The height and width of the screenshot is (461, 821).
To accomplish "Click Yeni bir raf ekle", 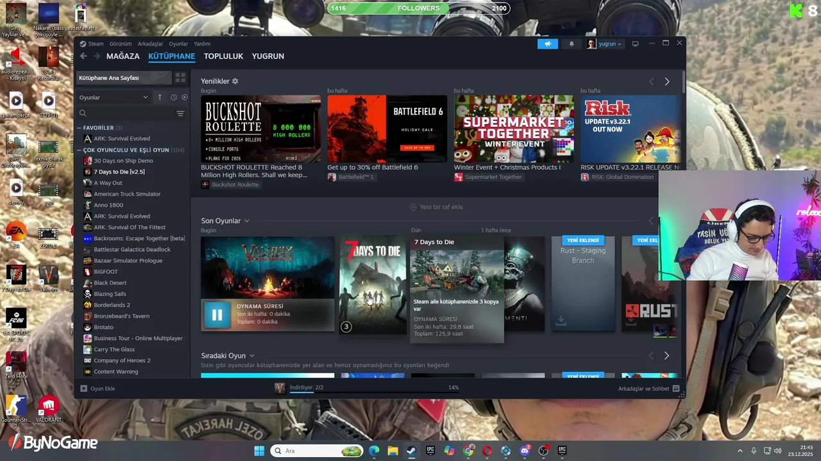I will click(x=436, y=207).
